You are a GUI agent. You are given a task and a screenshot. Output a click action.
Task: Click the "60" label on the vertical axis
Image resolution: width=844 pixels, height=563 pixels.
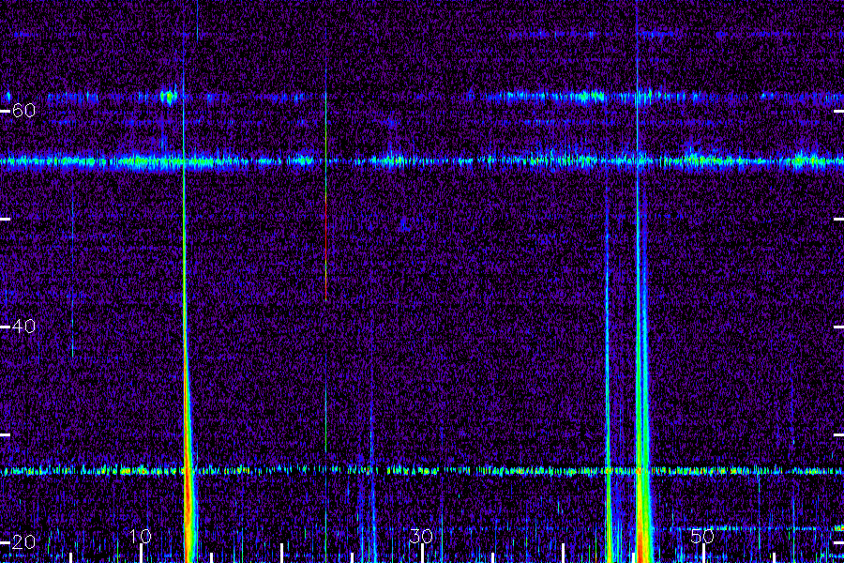click(x=23, y=111)
